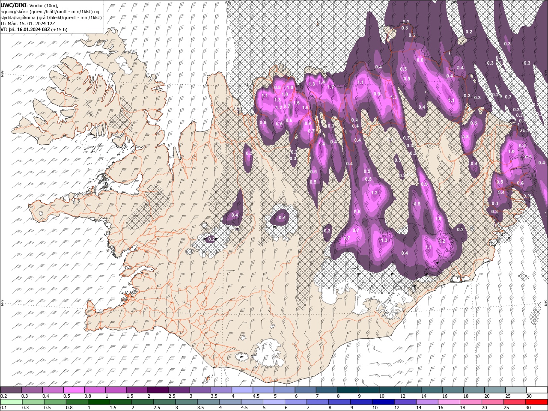Pick the darkest green 1 swatch in lower legend row
The width and height of the screenshot is (548, 411).
coord(98,402)
